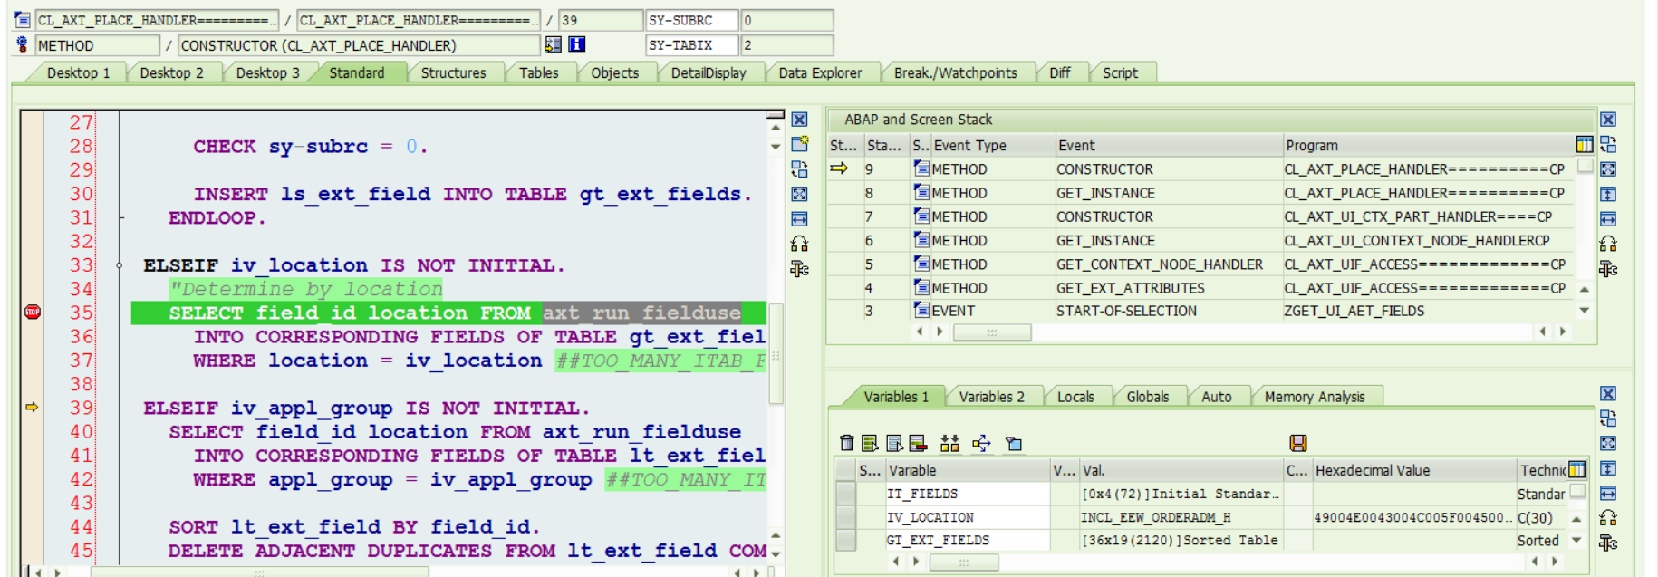The image size is (1658, 577).
Task: Open services of the Variables tool
Action: click(1607, 518)
